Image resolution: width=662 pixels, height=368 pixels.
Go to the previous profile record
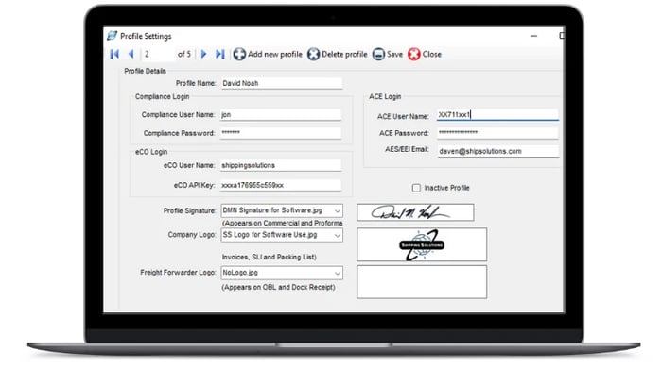131,54
